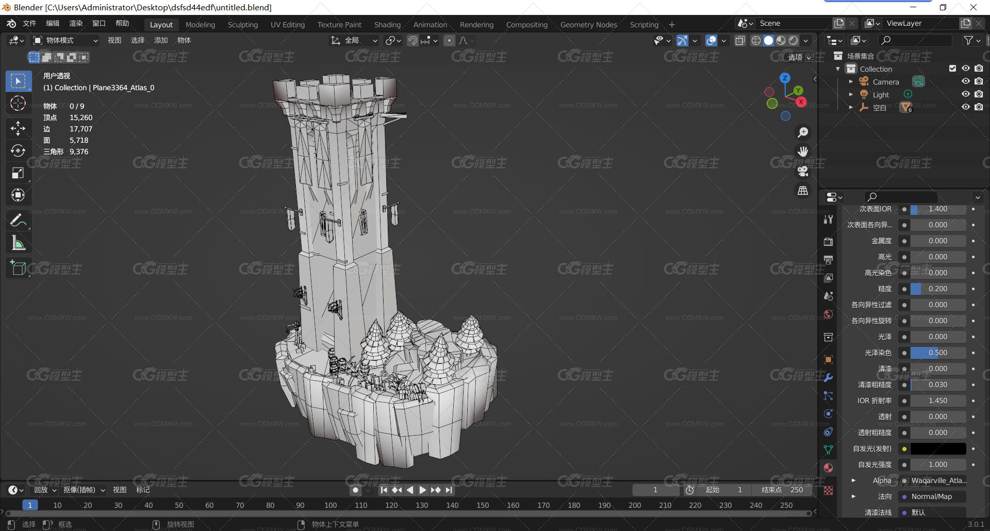This screenshot has width=990, height=531.
Task: Open the 文件 file menu
Action: (x=29, y=24)
